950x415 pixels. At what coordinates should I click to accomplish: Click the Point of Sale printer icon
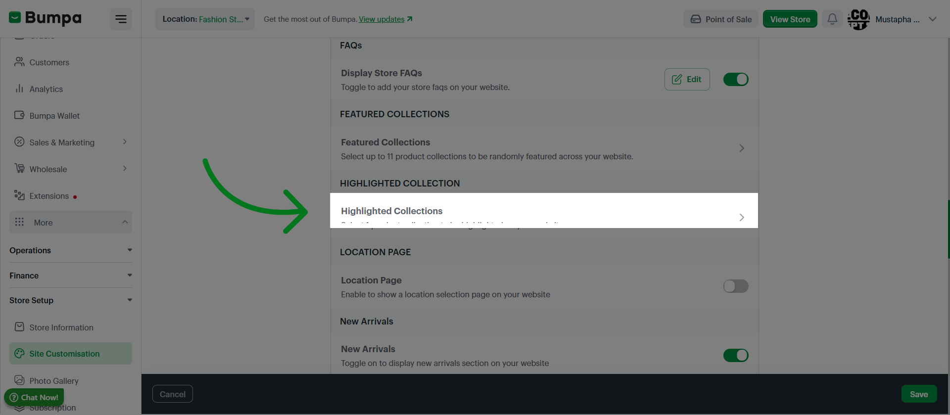tap(696, 19)
